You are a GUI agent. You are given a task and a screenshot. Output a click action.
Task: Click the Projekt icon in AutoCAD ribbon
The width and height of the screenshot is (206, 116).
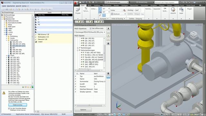(78, 10)
